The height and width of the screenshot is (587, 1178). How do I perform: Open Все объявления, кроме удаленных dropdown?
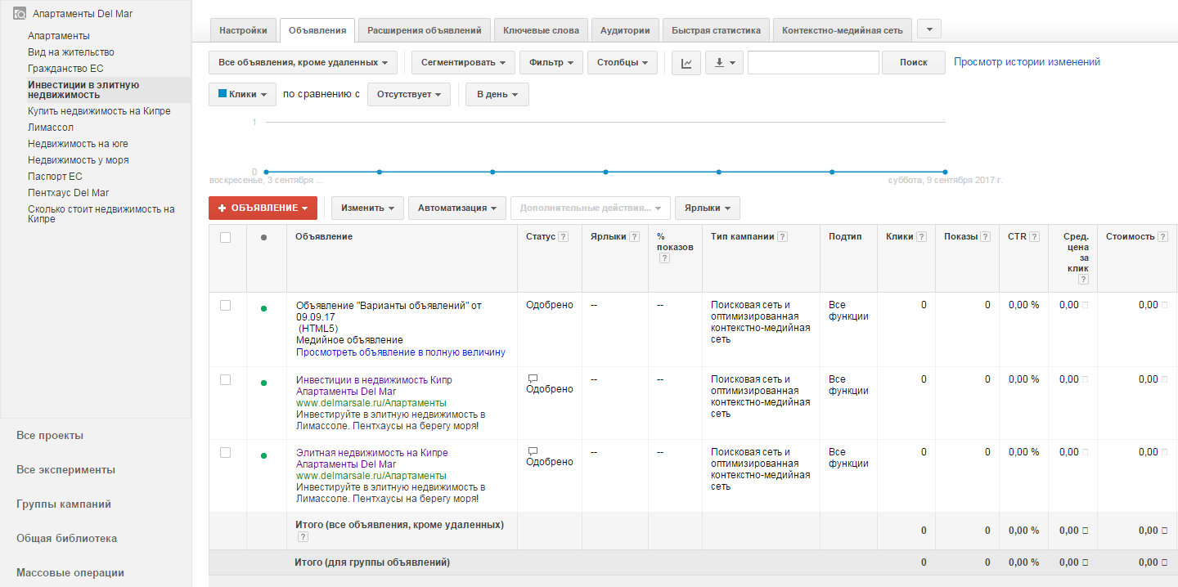click(303, 63)
